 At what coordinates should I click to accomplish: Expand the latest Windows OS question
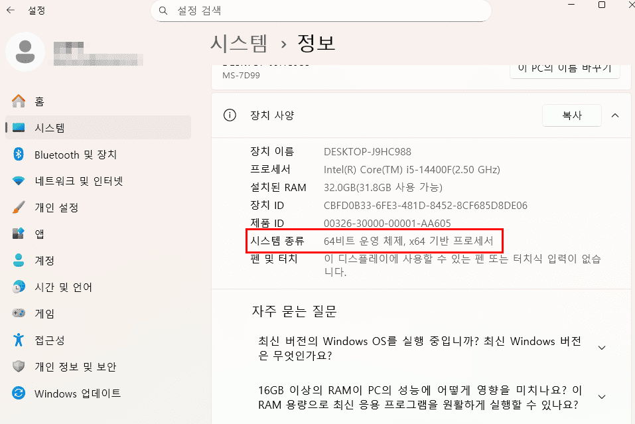point(601,347)
